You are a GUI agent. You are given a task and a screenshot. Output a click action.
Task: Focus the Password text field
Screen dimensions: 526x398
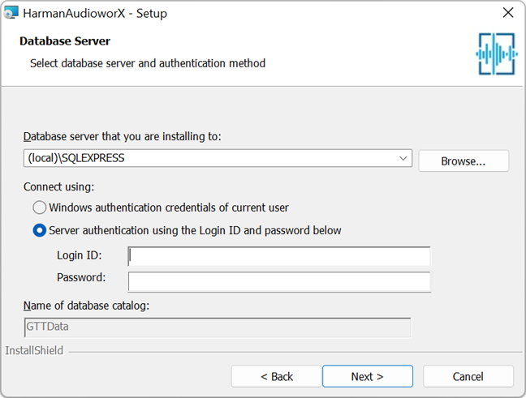point(279,282)
